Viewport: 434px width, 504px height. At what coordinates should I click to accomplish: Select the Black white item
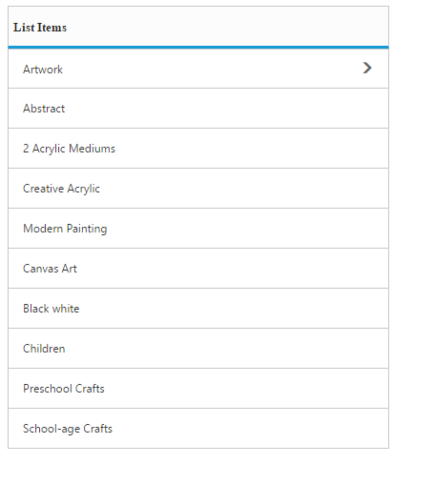point(198,309)
